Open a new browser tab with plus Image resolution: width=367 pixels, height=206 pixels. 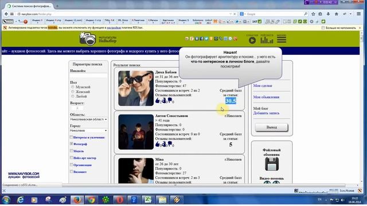pyautogui.click(x=57, y=6)
